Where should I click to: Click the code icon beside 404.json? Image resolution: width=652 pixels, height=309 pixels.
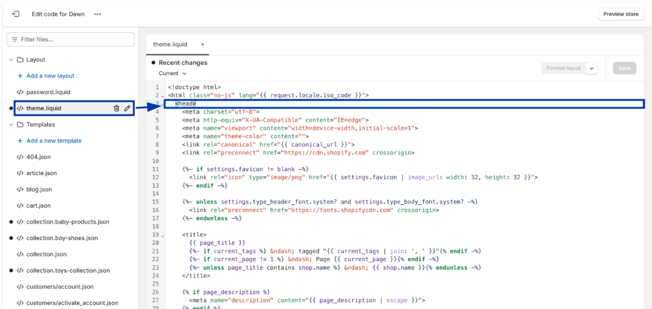20,157
